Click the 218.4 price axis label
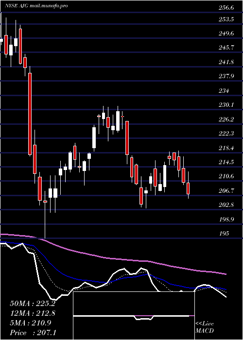243x340 pixels. tap(226, 148)
